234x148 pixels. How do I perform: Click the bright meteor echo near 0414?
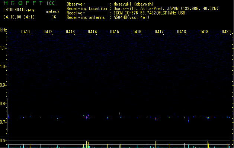point(87,117)
